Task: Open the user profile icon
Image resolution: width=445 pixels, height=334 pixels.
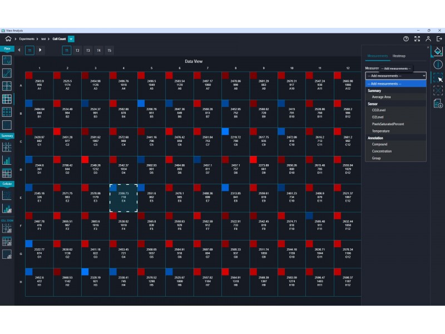Action: (x=428, y=39)
